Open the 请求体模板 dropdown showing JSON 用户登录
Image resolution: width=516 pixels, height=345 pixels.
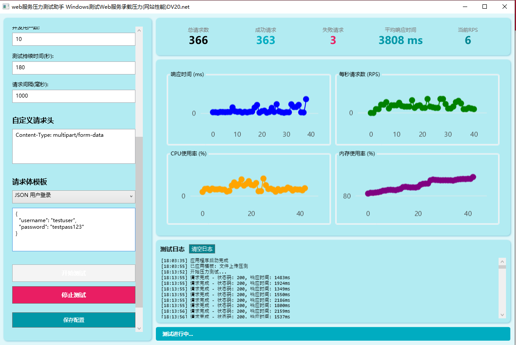point(74,196)
